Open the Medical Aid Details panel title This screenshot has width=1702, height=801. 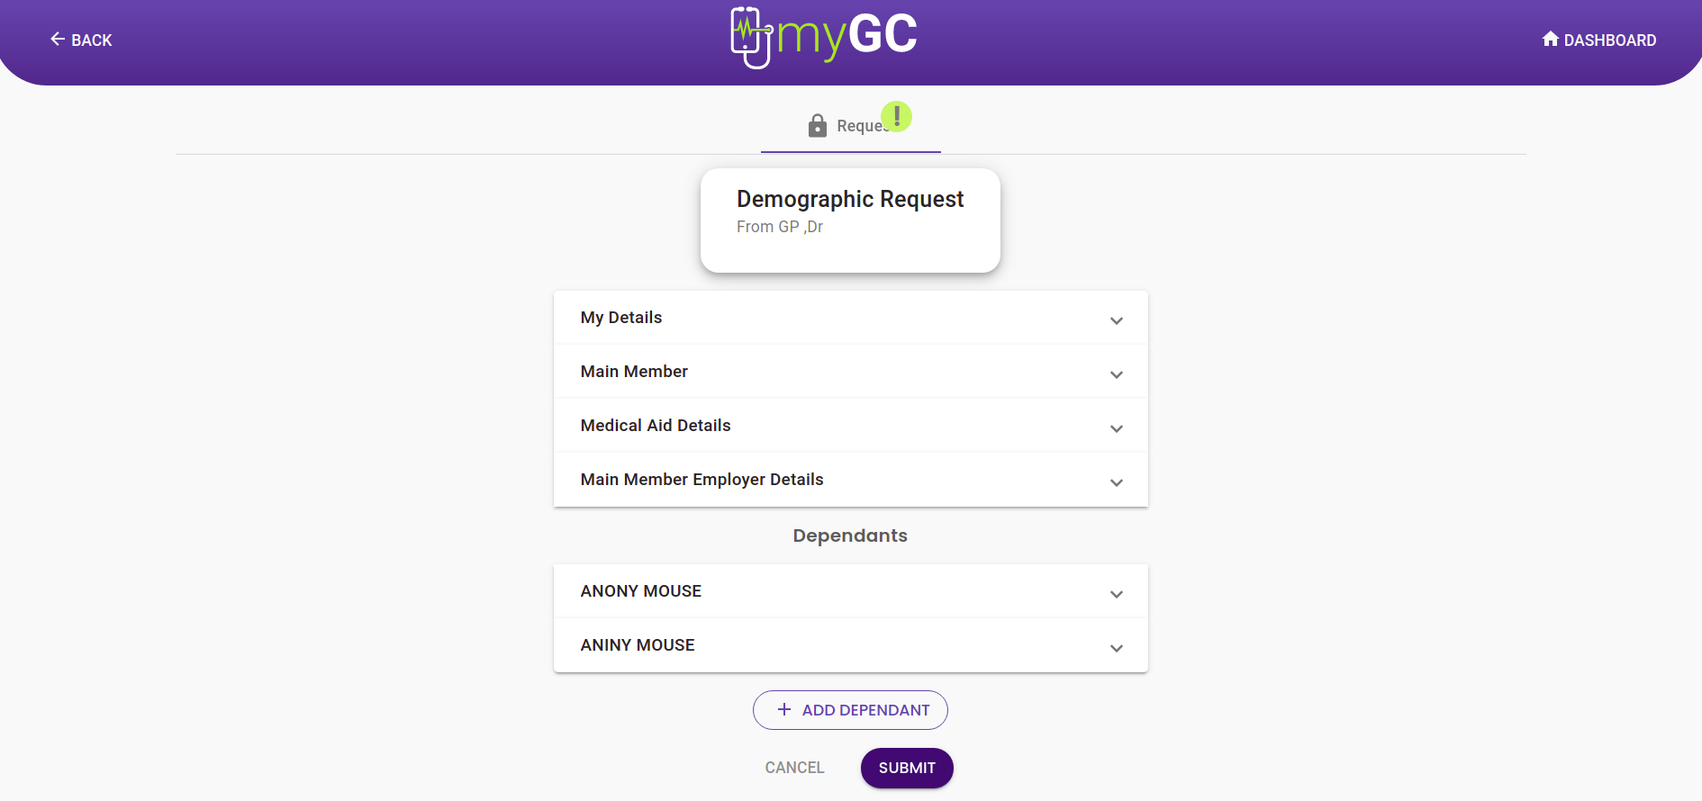656,426
